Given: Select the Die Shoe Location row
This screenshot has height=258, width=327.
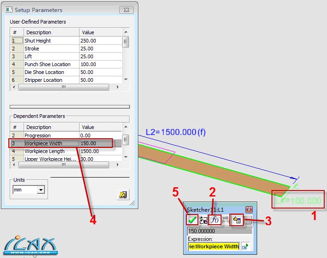Looking at the screenshot, I should click(x=66, y=72).
